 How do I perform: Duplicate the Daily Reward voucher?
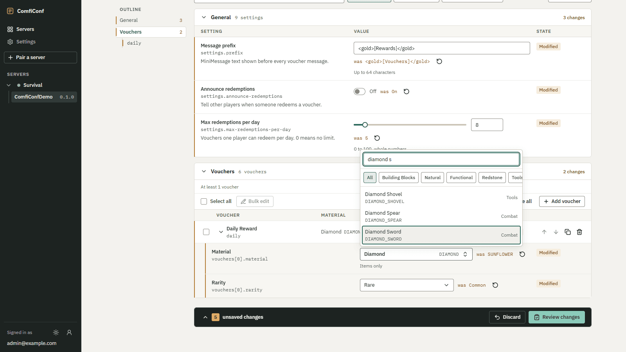pos(568,232)
